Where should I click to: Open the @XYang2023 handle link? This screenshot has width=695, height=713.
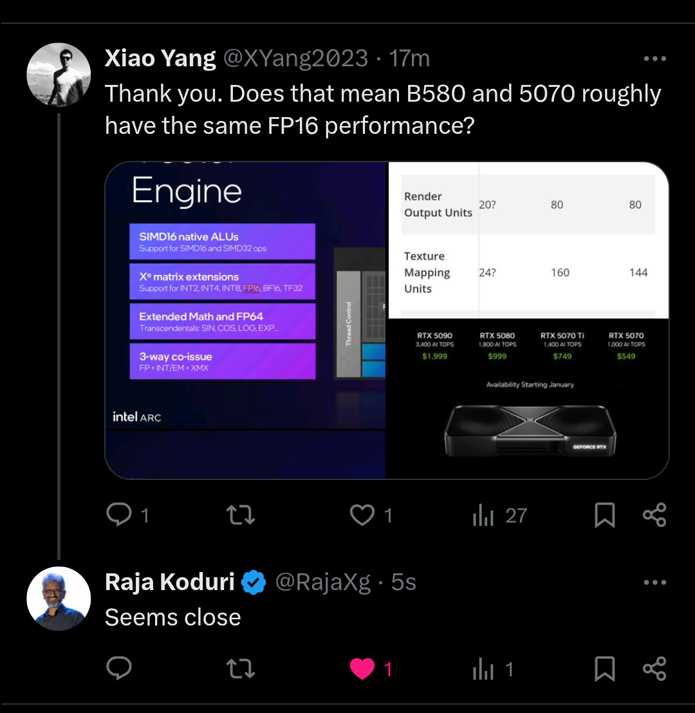(x=295, y=59)
